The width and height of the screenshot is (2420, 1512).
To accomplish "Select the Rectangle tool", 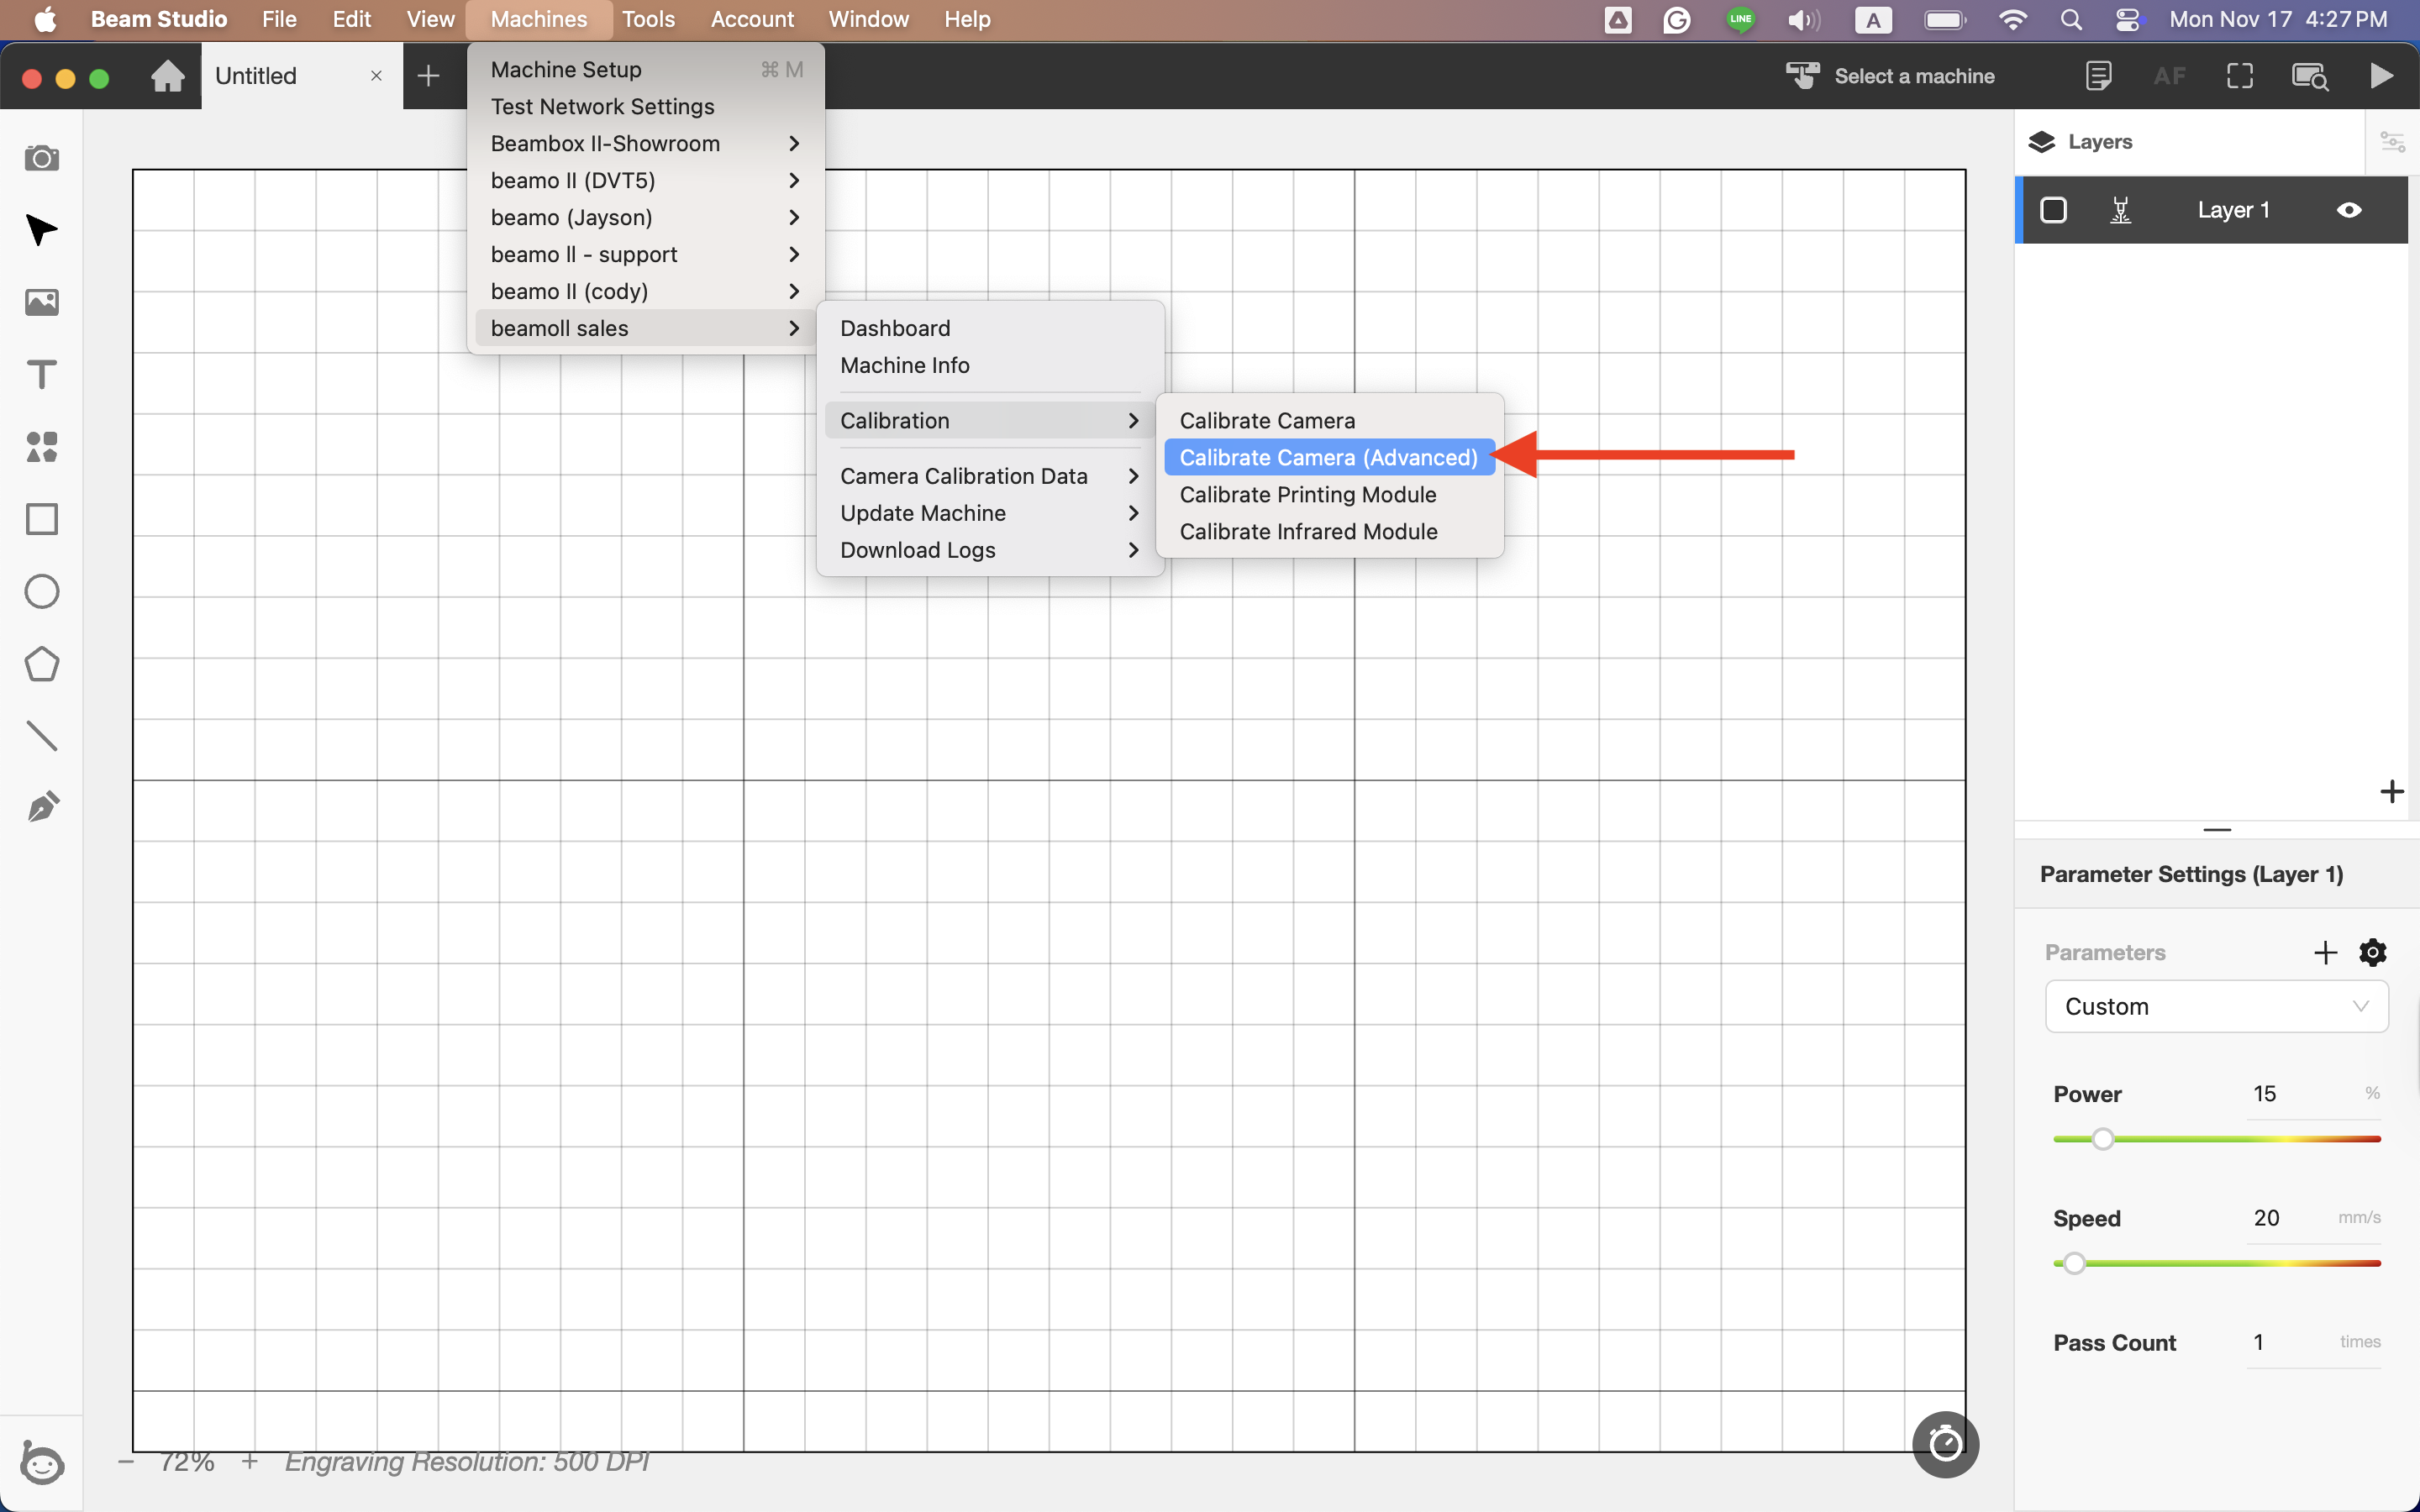I will 41,519.
